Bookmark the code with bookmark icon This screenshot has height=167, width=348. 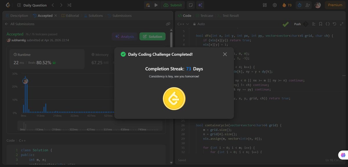pyautogui.click(x=321, y=24)
